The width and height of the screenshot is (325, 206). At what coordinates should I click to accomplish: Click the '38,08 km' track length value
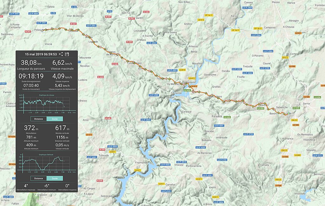point(31,63)
